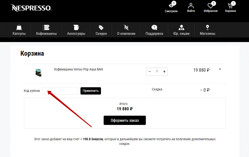Click the Nespresso logo
Screen dimensions: 249x157
tap(31, 8)
